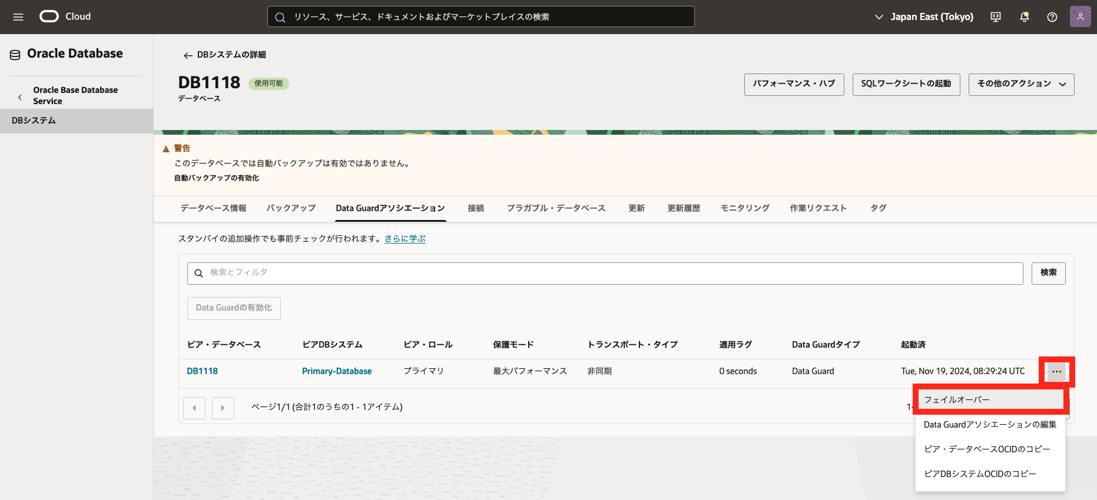Viewport: 1097px width, 500px height.
Task: Click the 検索とフィルタ search field
Action: tap(605, 273)
